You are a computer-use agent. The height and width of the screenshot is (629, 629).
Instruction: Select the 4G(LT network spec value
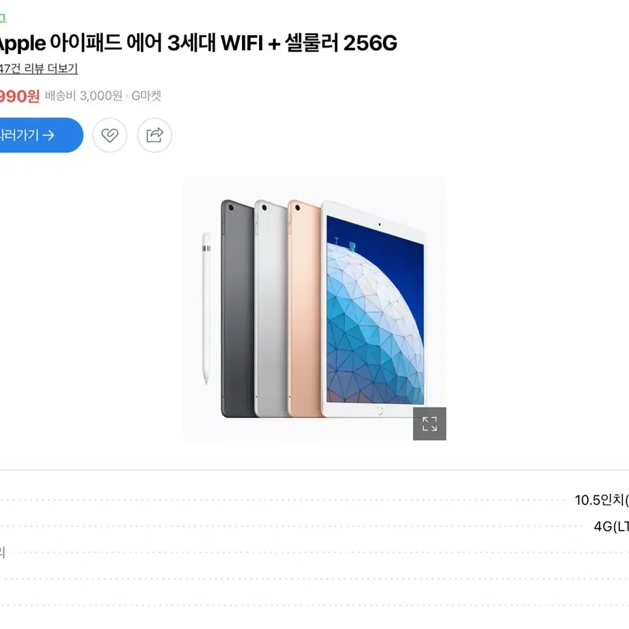[611, 526]
